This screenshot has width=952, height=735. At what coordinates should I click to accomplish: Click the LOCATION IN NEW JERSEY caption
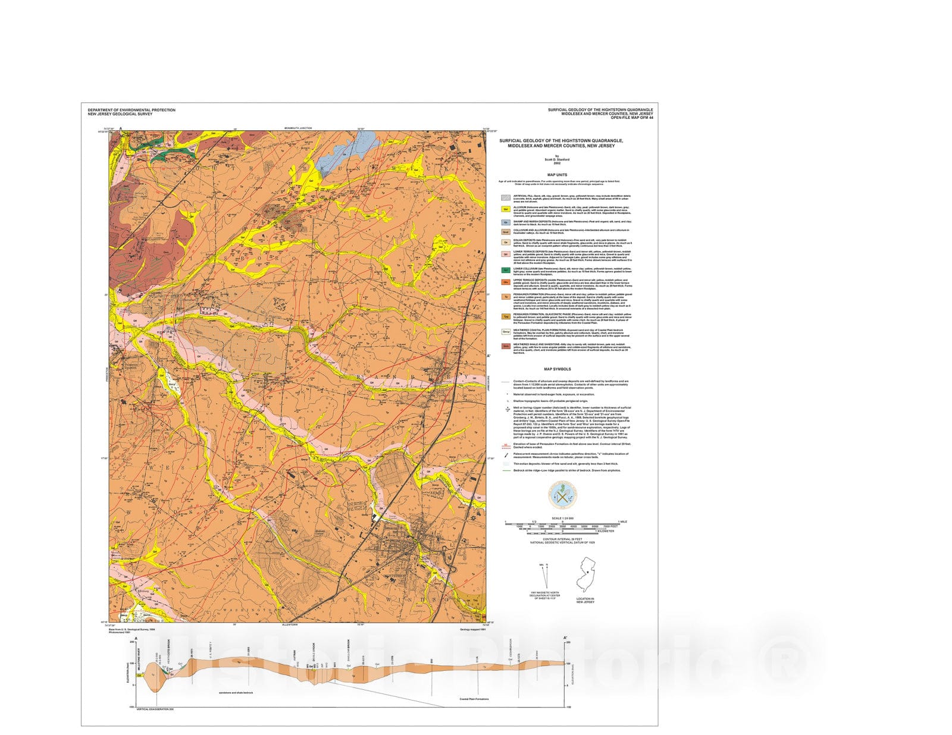[585, 601]
